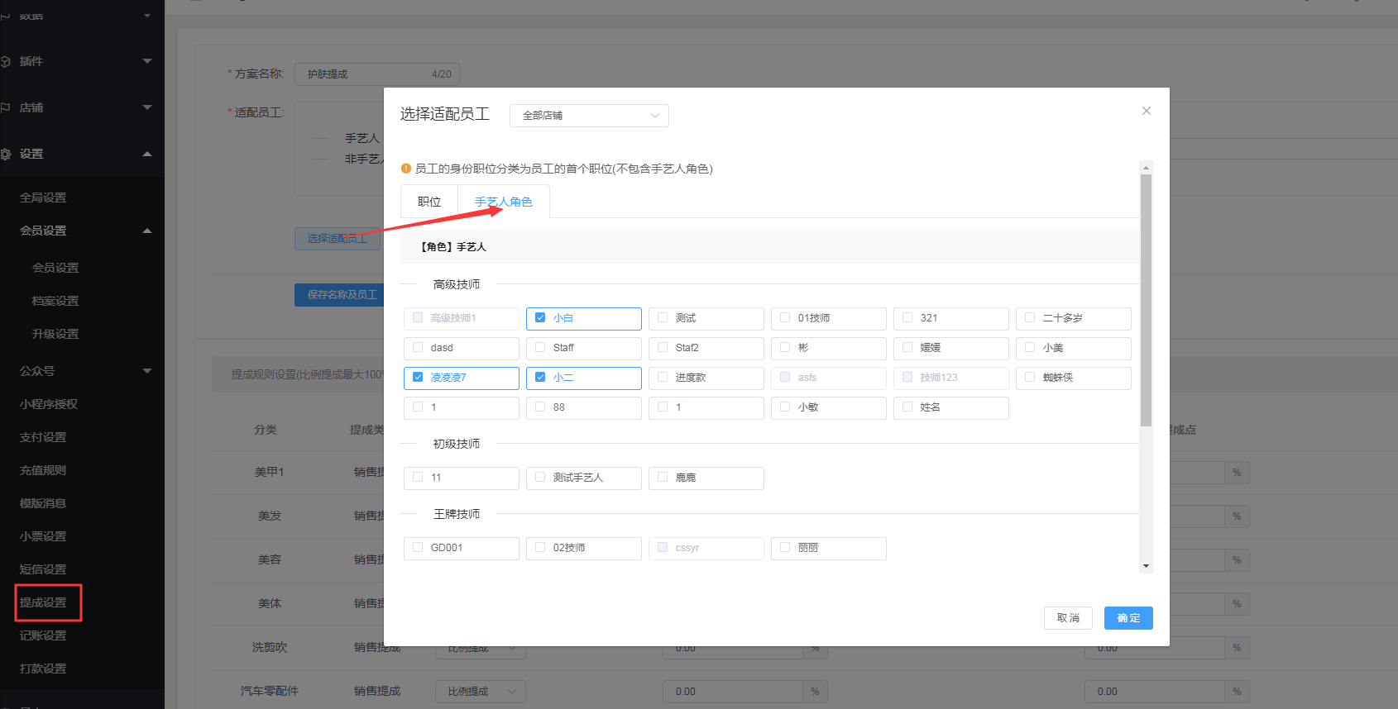Uncheck the 小白 employee checkbox
This screenshot has width=1398, height=709.
(x=540, y=318)
